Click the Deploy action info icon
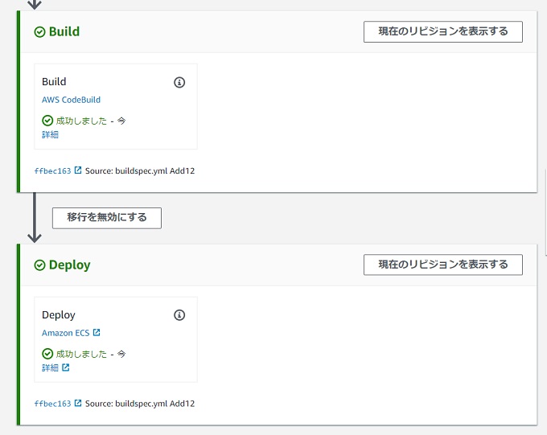Viewport: 547px width, 435px height. (x=179, y=315)
